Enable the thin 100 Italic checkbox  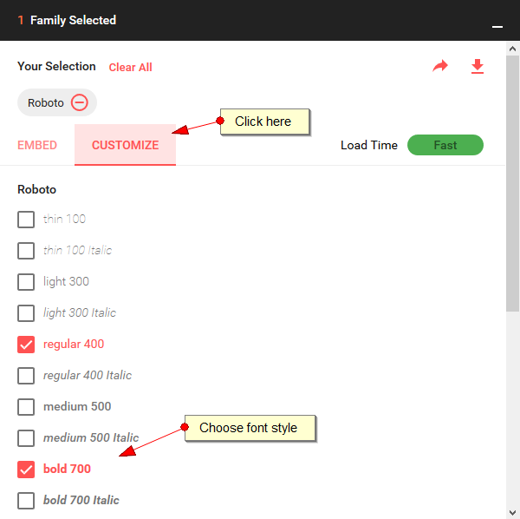[26, 251]
